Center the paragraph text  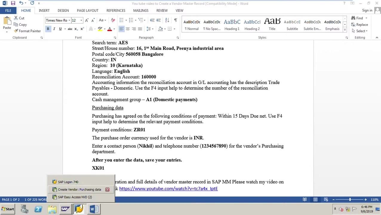point(127,29)
